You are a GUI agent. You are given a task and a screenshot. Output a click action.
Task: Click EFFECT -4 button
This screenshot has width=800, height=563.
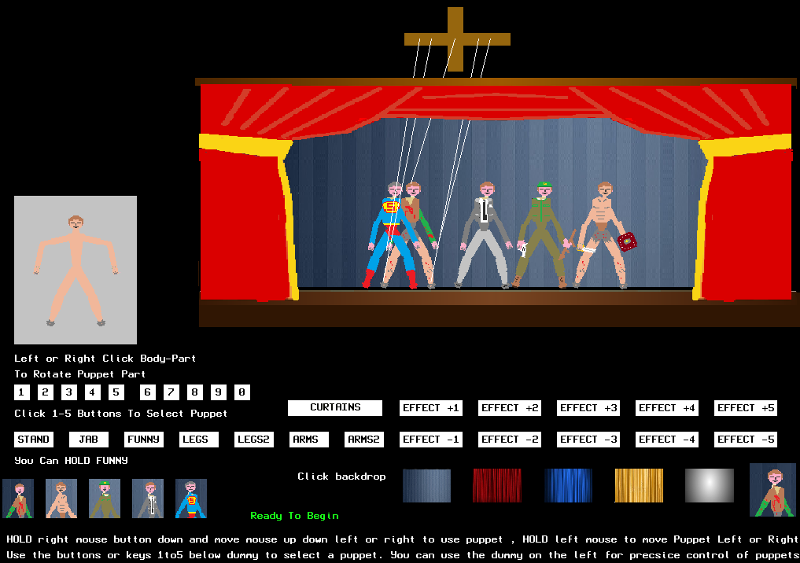[667, 440]
